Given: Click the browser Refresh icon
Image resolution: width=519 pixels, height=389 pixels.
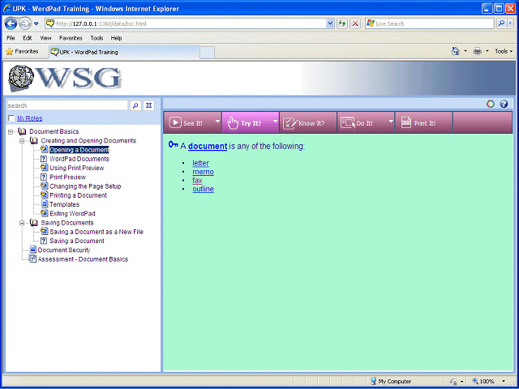Looking at the screenshot, I should 342,24.
